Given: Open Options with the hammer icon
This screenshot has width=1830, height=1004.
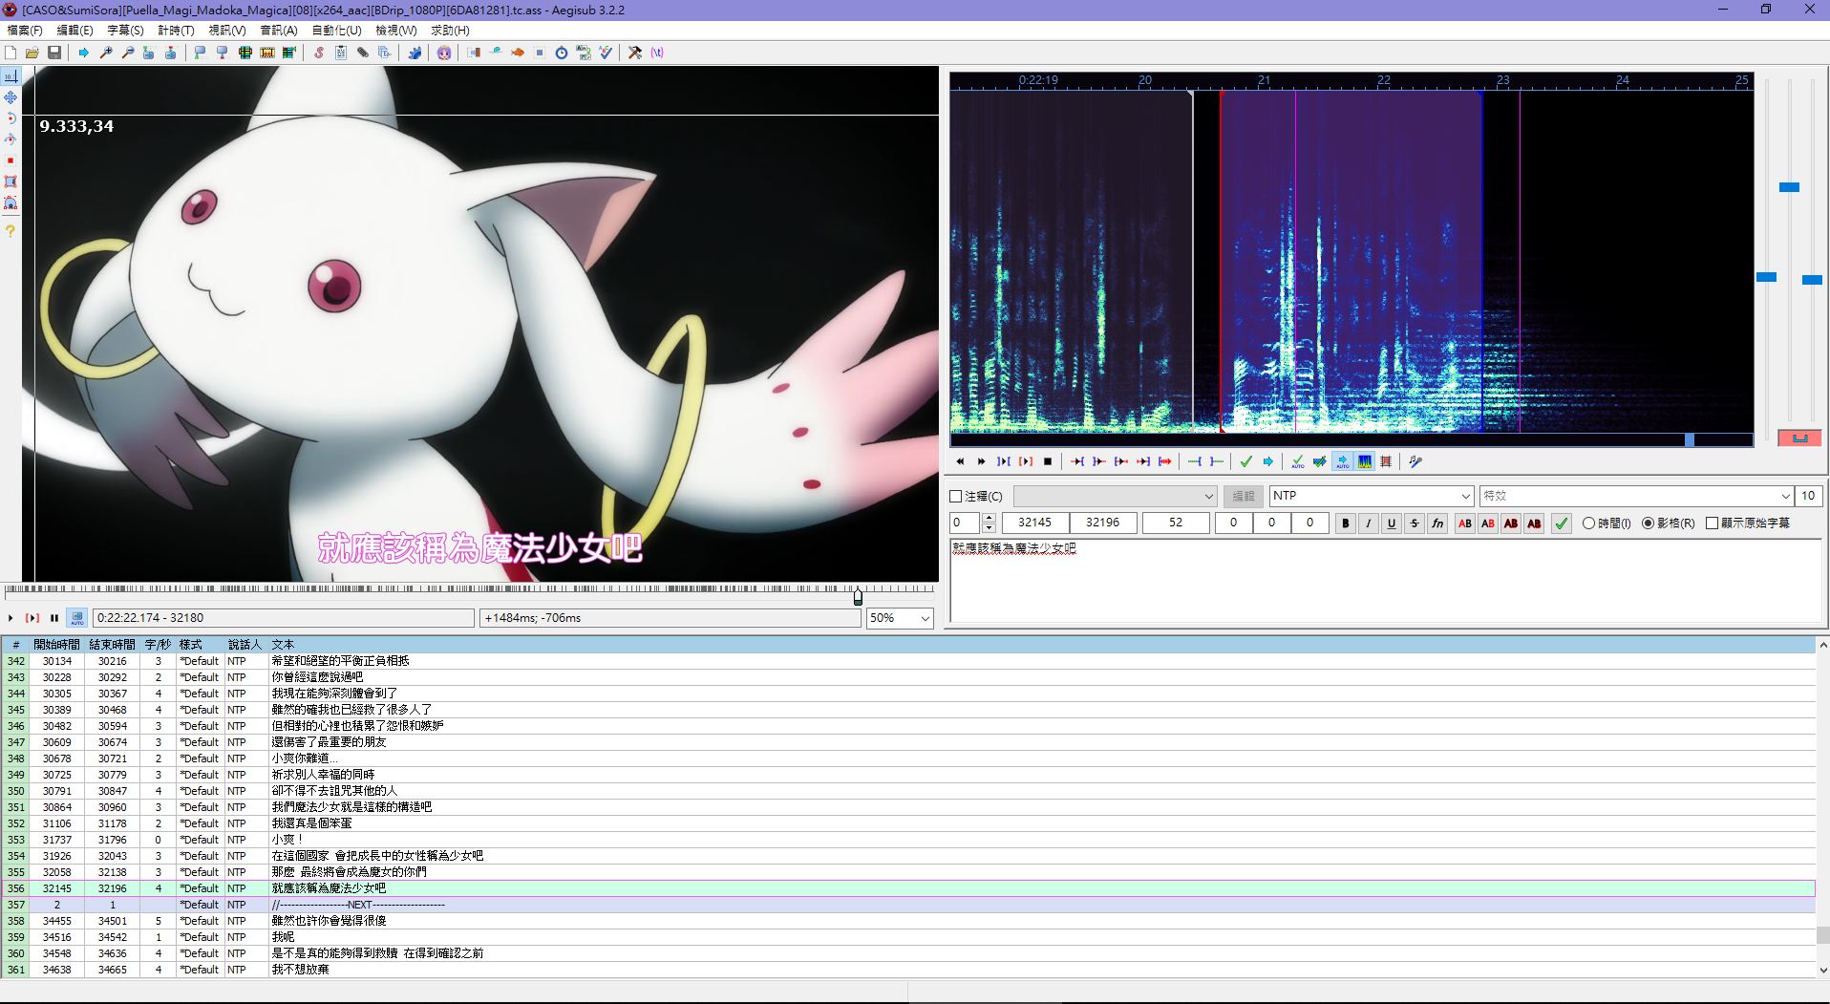Looking at the screenshot, I should pos(635,53).
